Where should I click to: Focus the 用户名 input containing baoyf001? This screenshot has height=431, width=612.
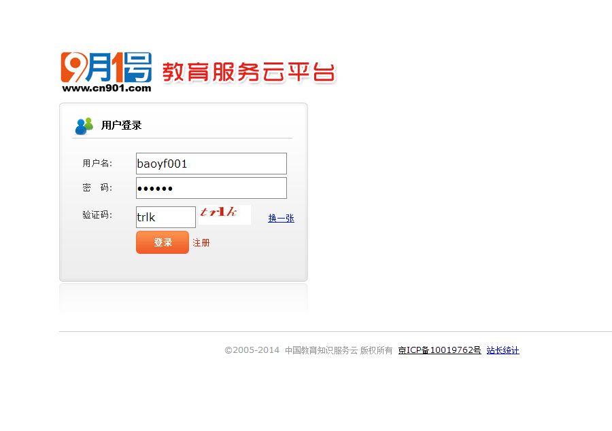pos(211,164)
